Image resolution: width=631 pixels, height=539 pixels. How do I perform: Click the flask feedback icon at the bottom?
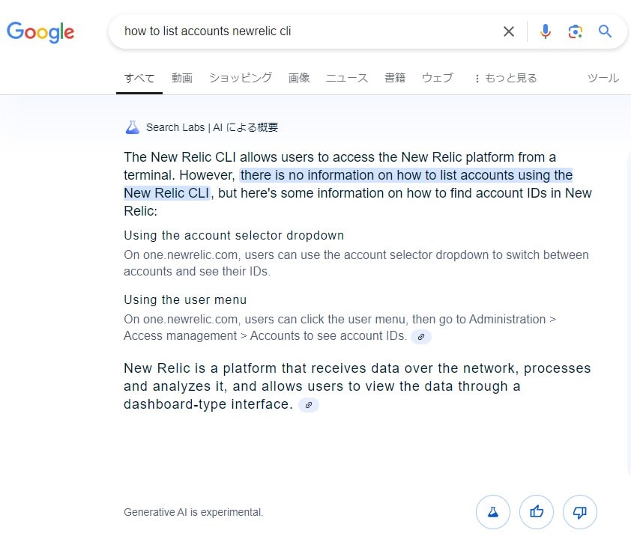point(493,512)
